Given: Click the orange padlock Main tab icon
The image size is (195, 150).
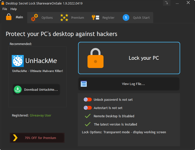Looking at the screenshot, I should [x=9, y=17].
